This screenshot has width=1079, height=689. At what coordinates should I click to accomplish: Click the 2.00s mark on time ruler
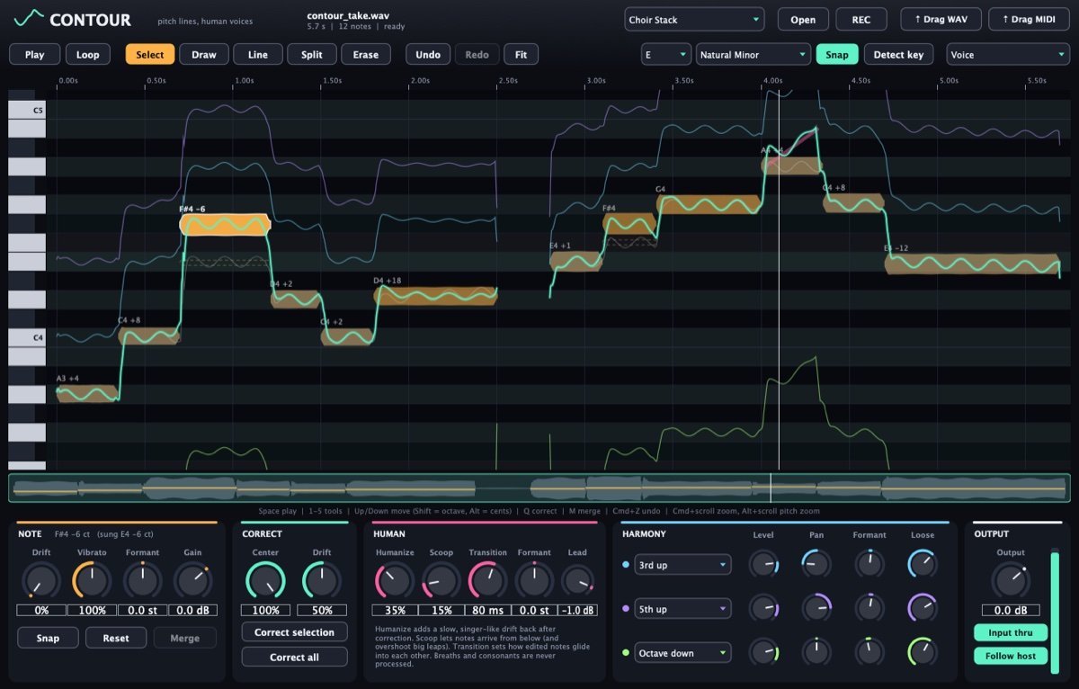click(x=420, y=80)
